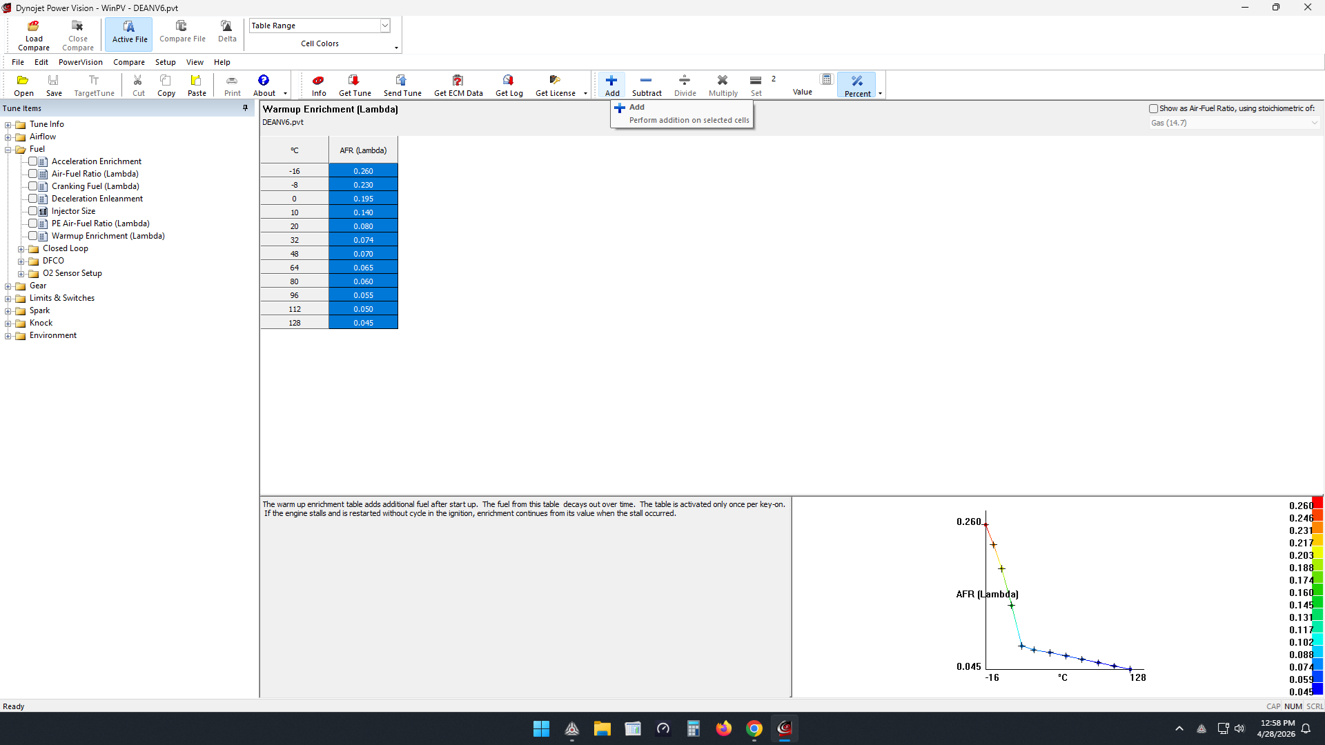Open the Setup menu
The image size is (1325, 745).
coord(165,62)
